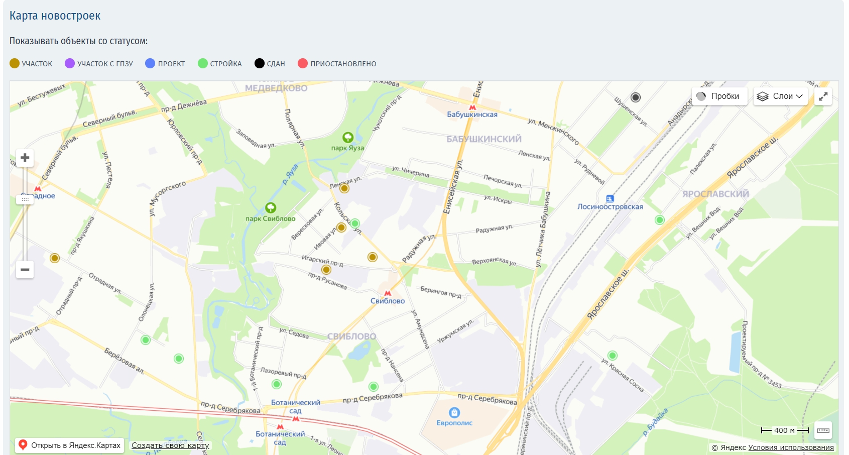The width and height of the screenshot is (849, 455).
Task: Click the парк Свиблово park icon
Action: click(x=271, y=207)
